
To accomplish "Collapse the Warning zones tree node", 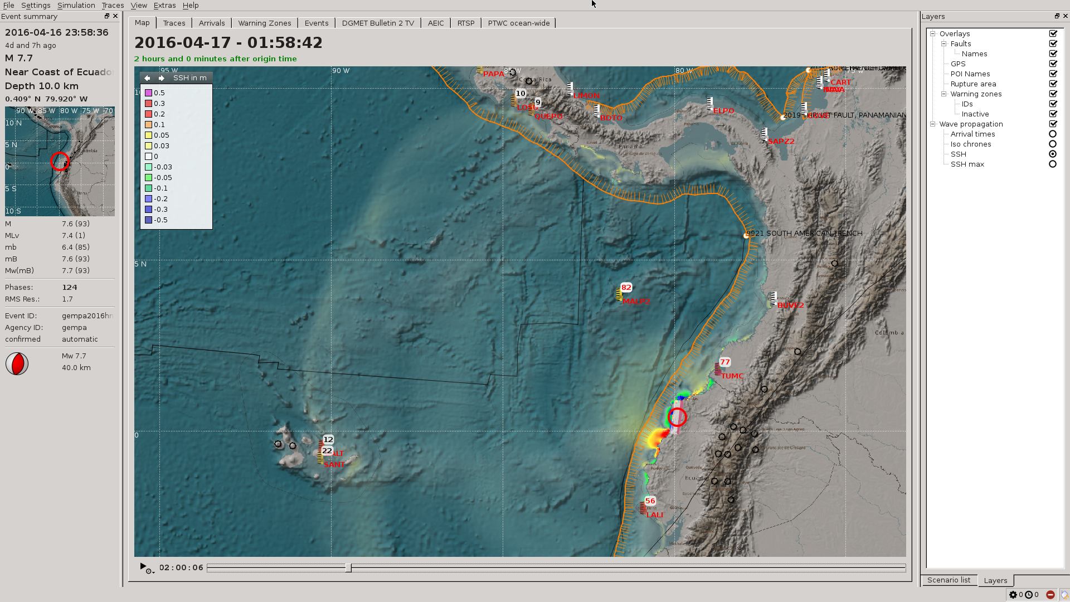I will [x=944, y=94].
